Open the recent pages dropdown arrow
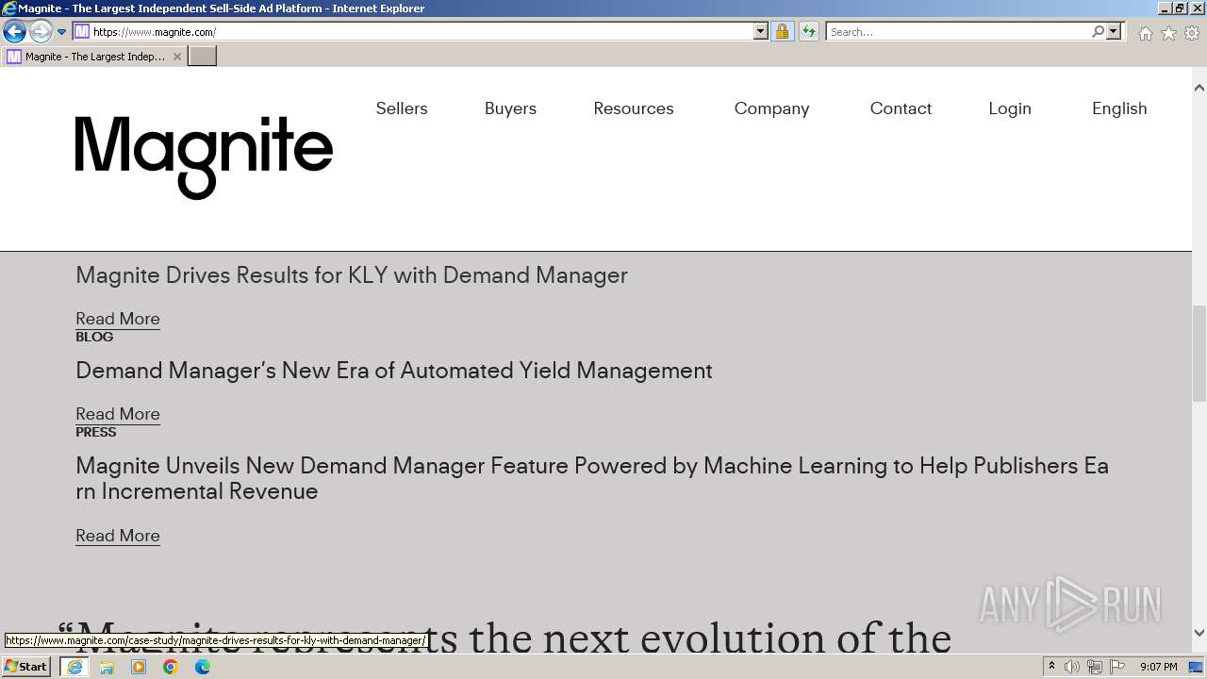The image size is (1207, 679). click(61, 32)
